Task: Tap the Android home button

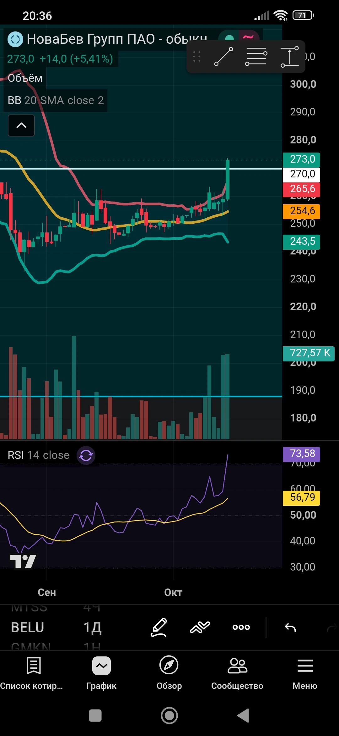Action: point(169,716)
